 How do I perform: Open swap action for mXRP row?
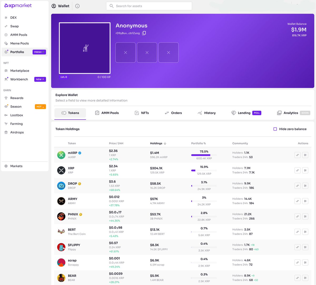298,155
